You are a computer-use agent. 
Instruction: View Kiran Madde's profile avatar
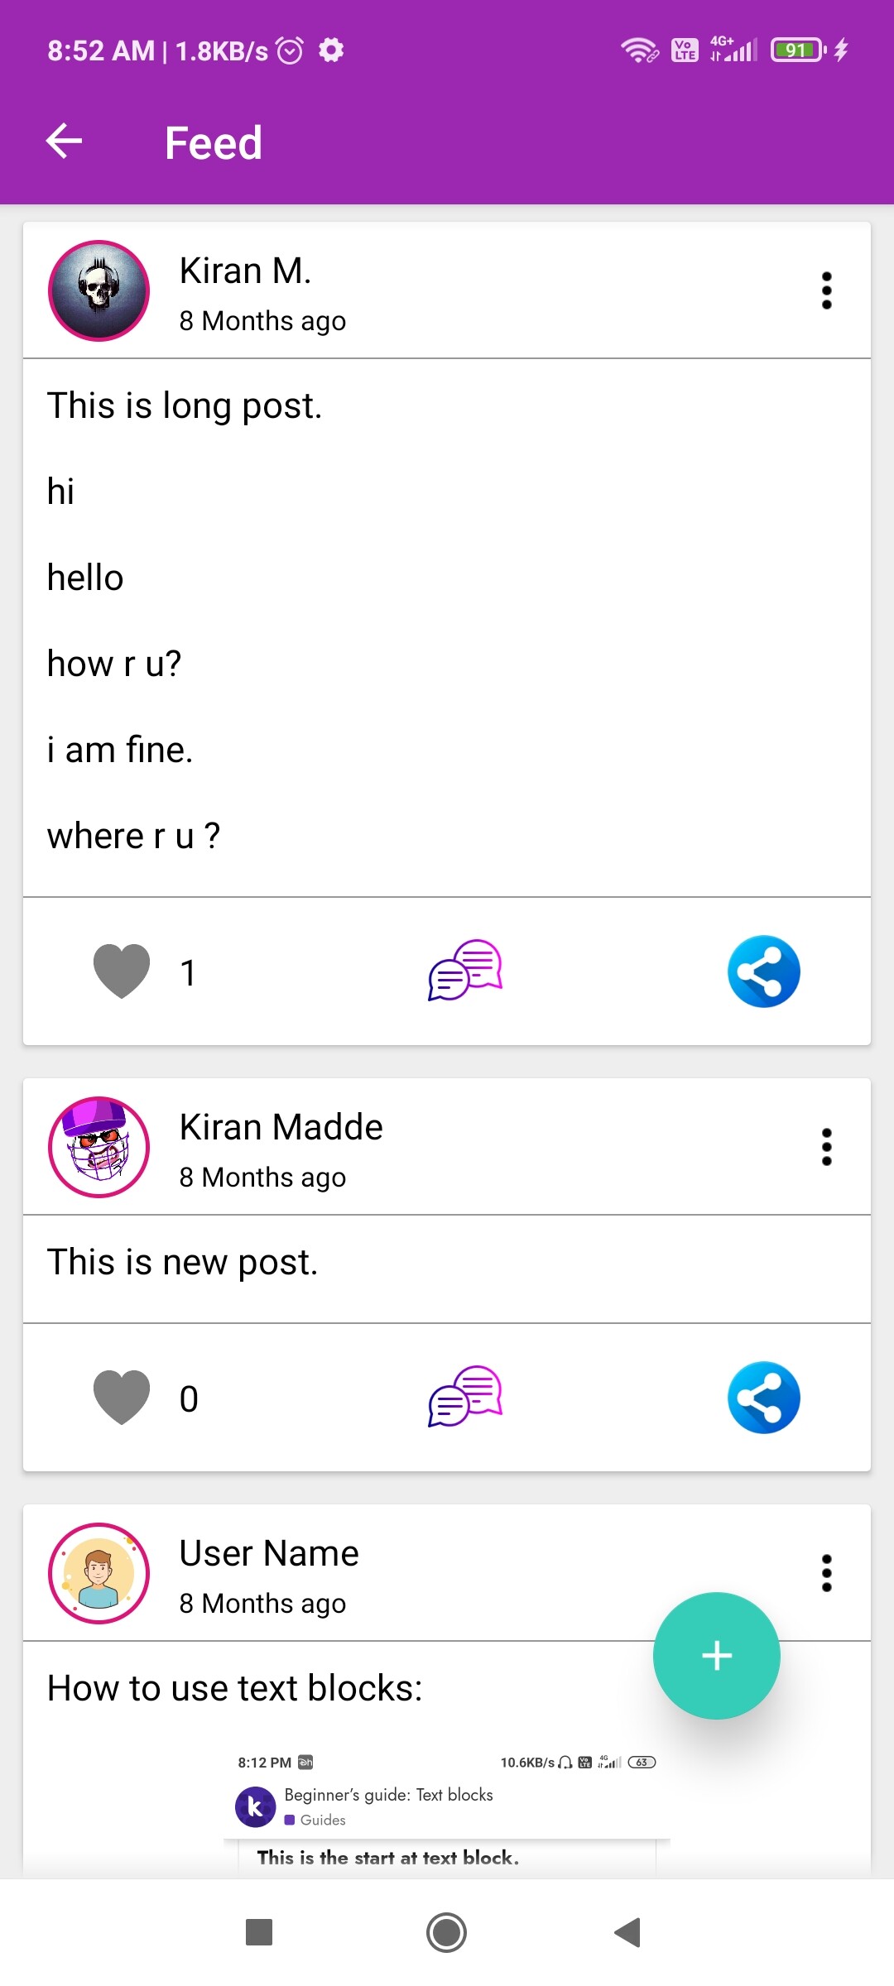click(99, 1147)
